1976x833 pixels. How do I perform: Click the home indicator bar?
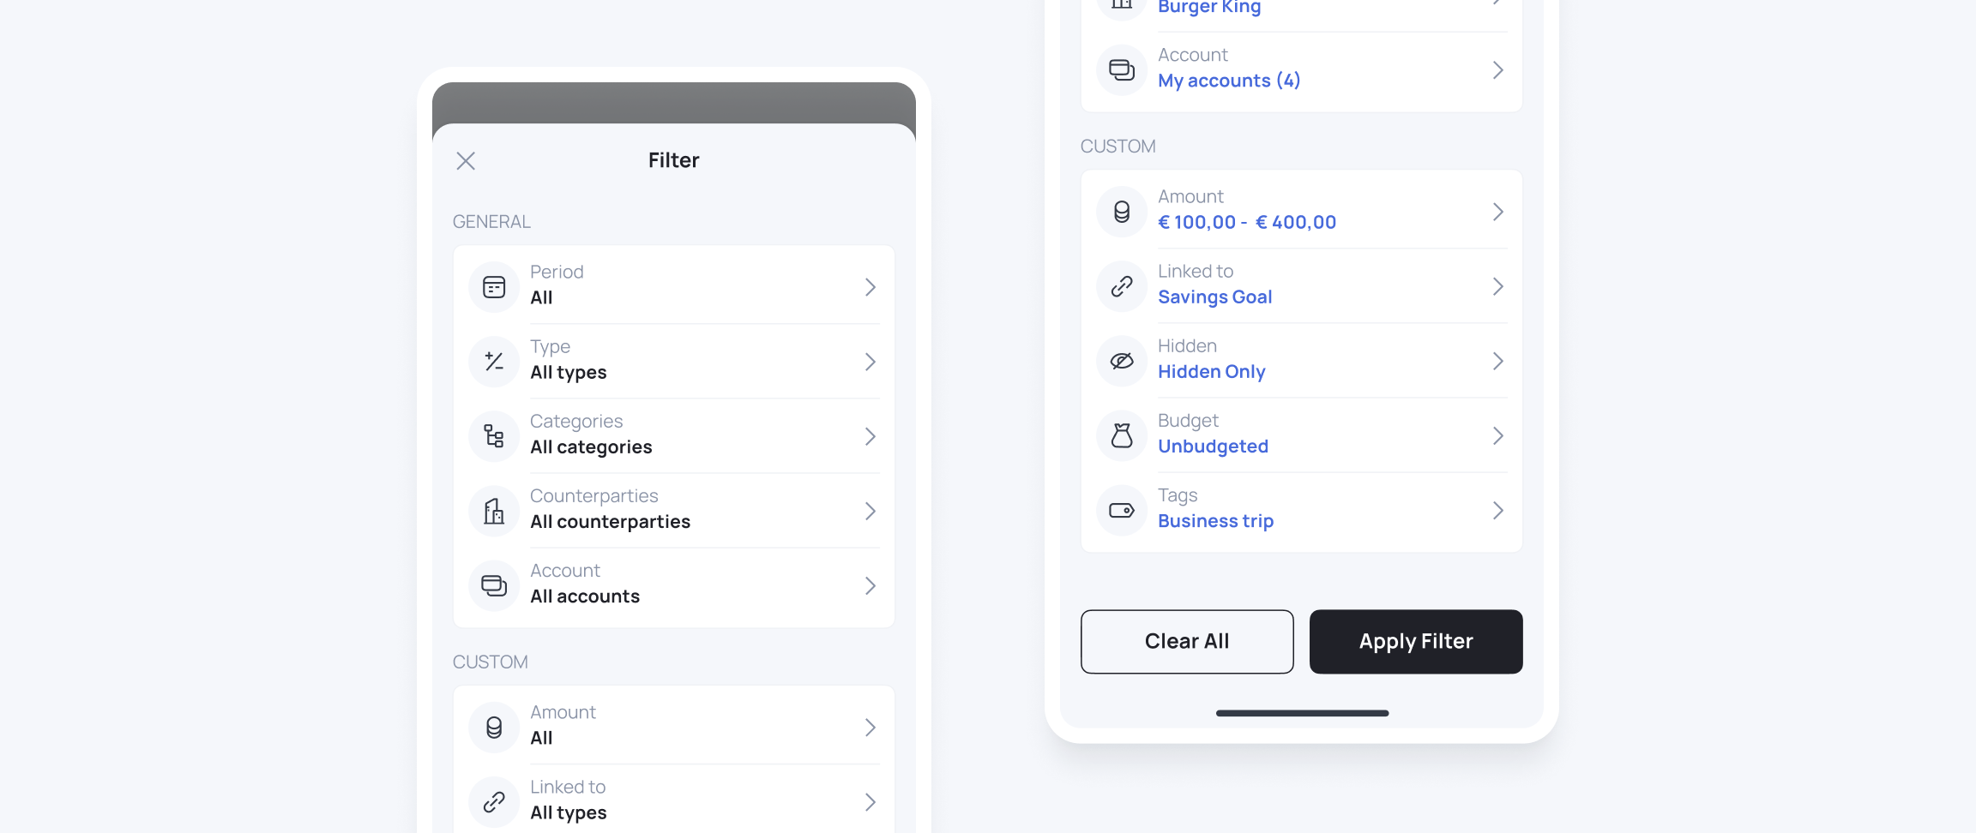(x=1302, y=713)
